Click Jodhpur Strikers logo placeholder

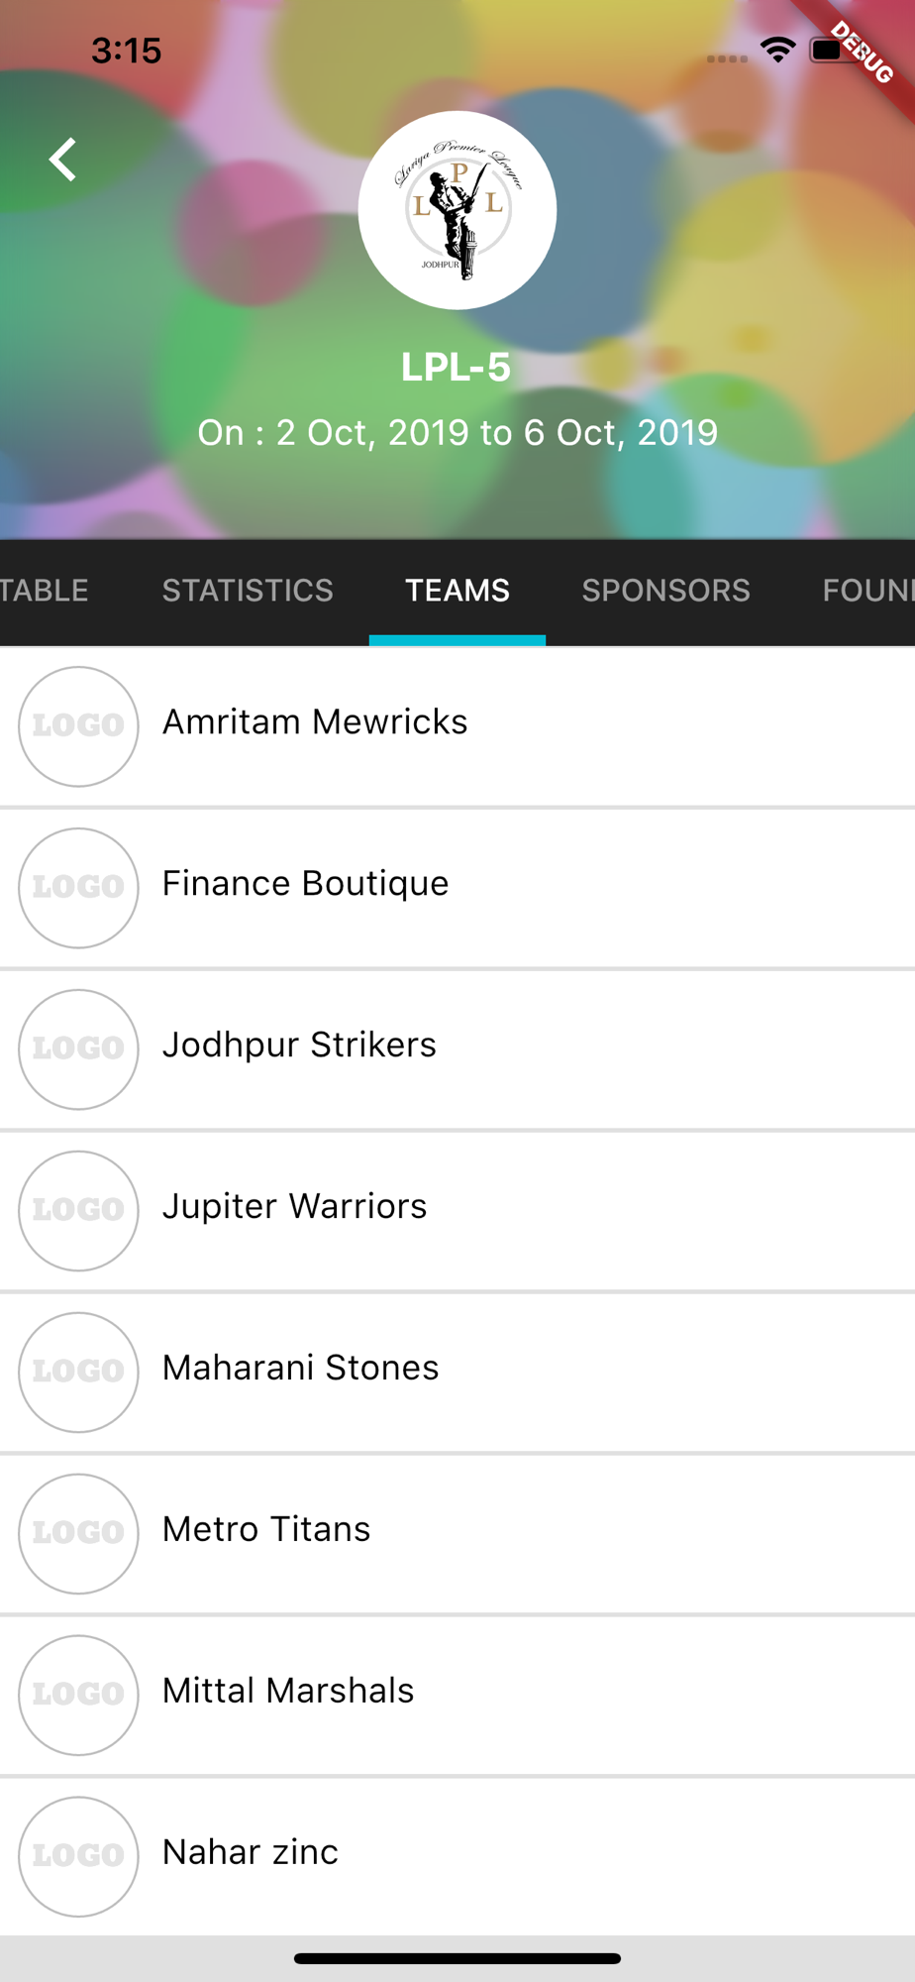(78, 1049)
